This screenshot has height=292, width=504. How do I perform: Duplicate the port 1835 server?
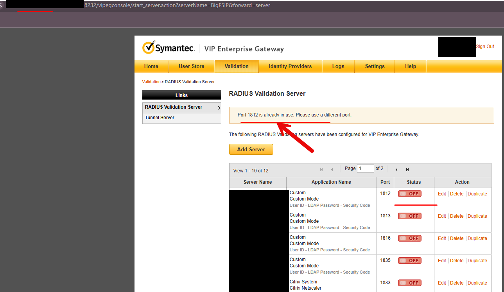477,261
